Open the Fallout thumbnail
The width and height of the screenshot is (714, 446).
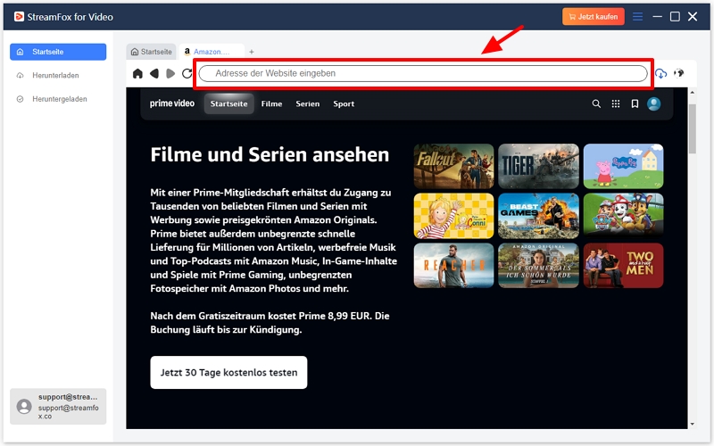[453, 166]
